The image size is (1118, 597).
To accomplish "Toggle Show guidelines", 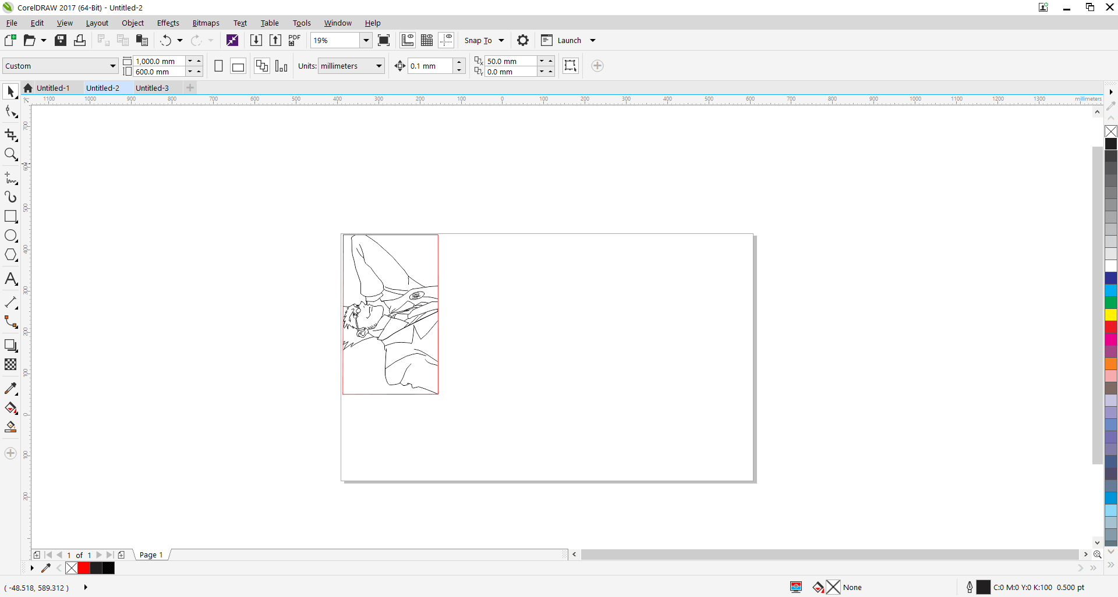I will 446,40.
